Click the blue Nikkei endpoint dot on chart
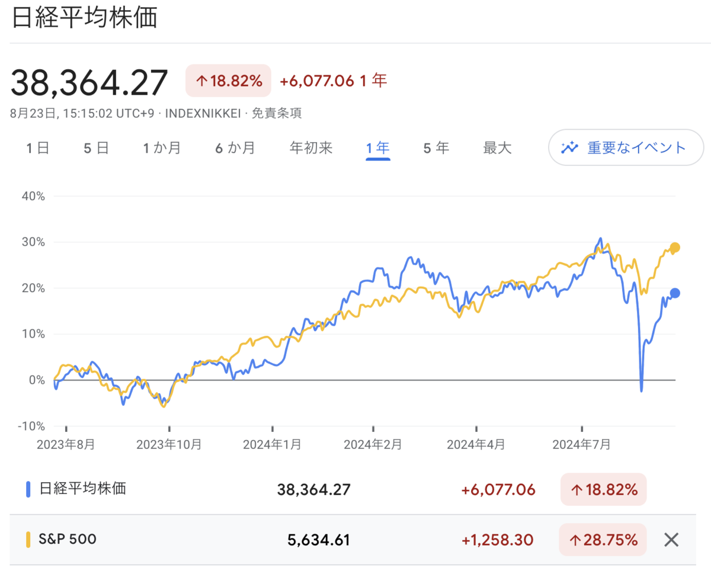 point(675,293)
